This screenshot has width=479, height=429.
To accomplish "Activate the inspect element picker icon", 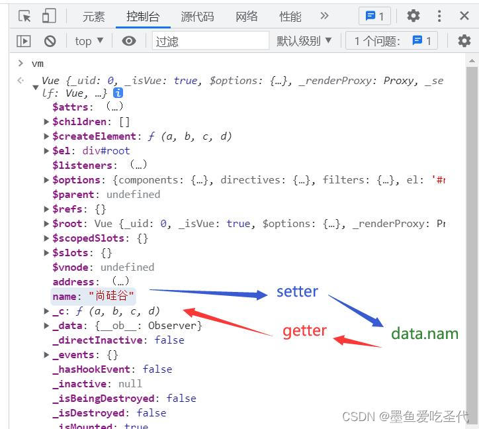I will click(24, 16).
